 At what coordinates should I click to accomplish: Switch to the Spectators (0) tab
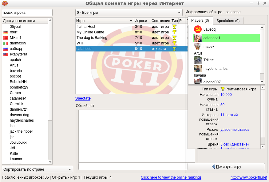(228, 21)
